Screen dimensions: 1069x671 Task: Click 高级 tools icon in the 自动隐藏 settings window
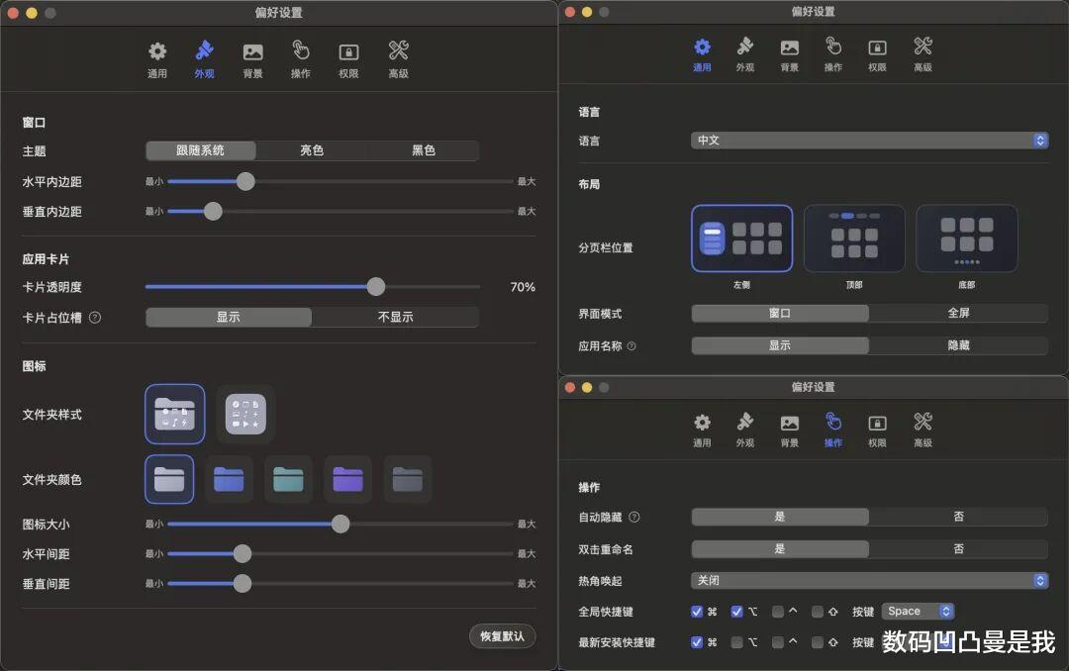point(923,423)
